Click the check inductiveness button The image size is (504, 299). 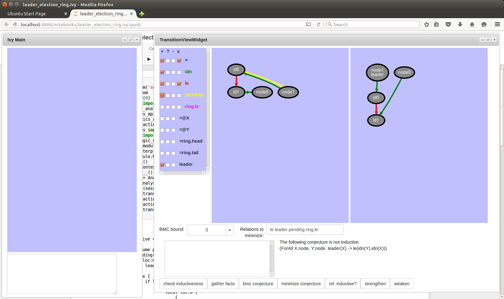pos(183,284)
